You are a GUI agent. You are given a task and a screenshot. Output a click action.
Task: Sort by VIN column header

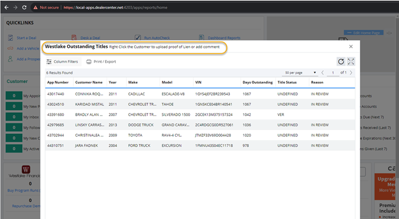pyautogui.click(x=198, y=82)
